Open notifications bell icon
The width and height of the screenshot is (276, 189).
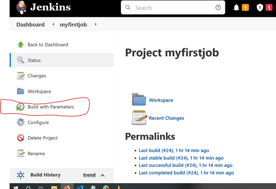pos(237,8)
